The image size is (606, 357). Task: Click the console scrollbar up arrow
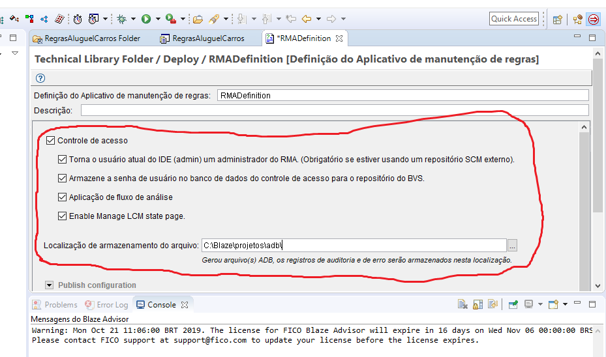[x=598, y=331]
